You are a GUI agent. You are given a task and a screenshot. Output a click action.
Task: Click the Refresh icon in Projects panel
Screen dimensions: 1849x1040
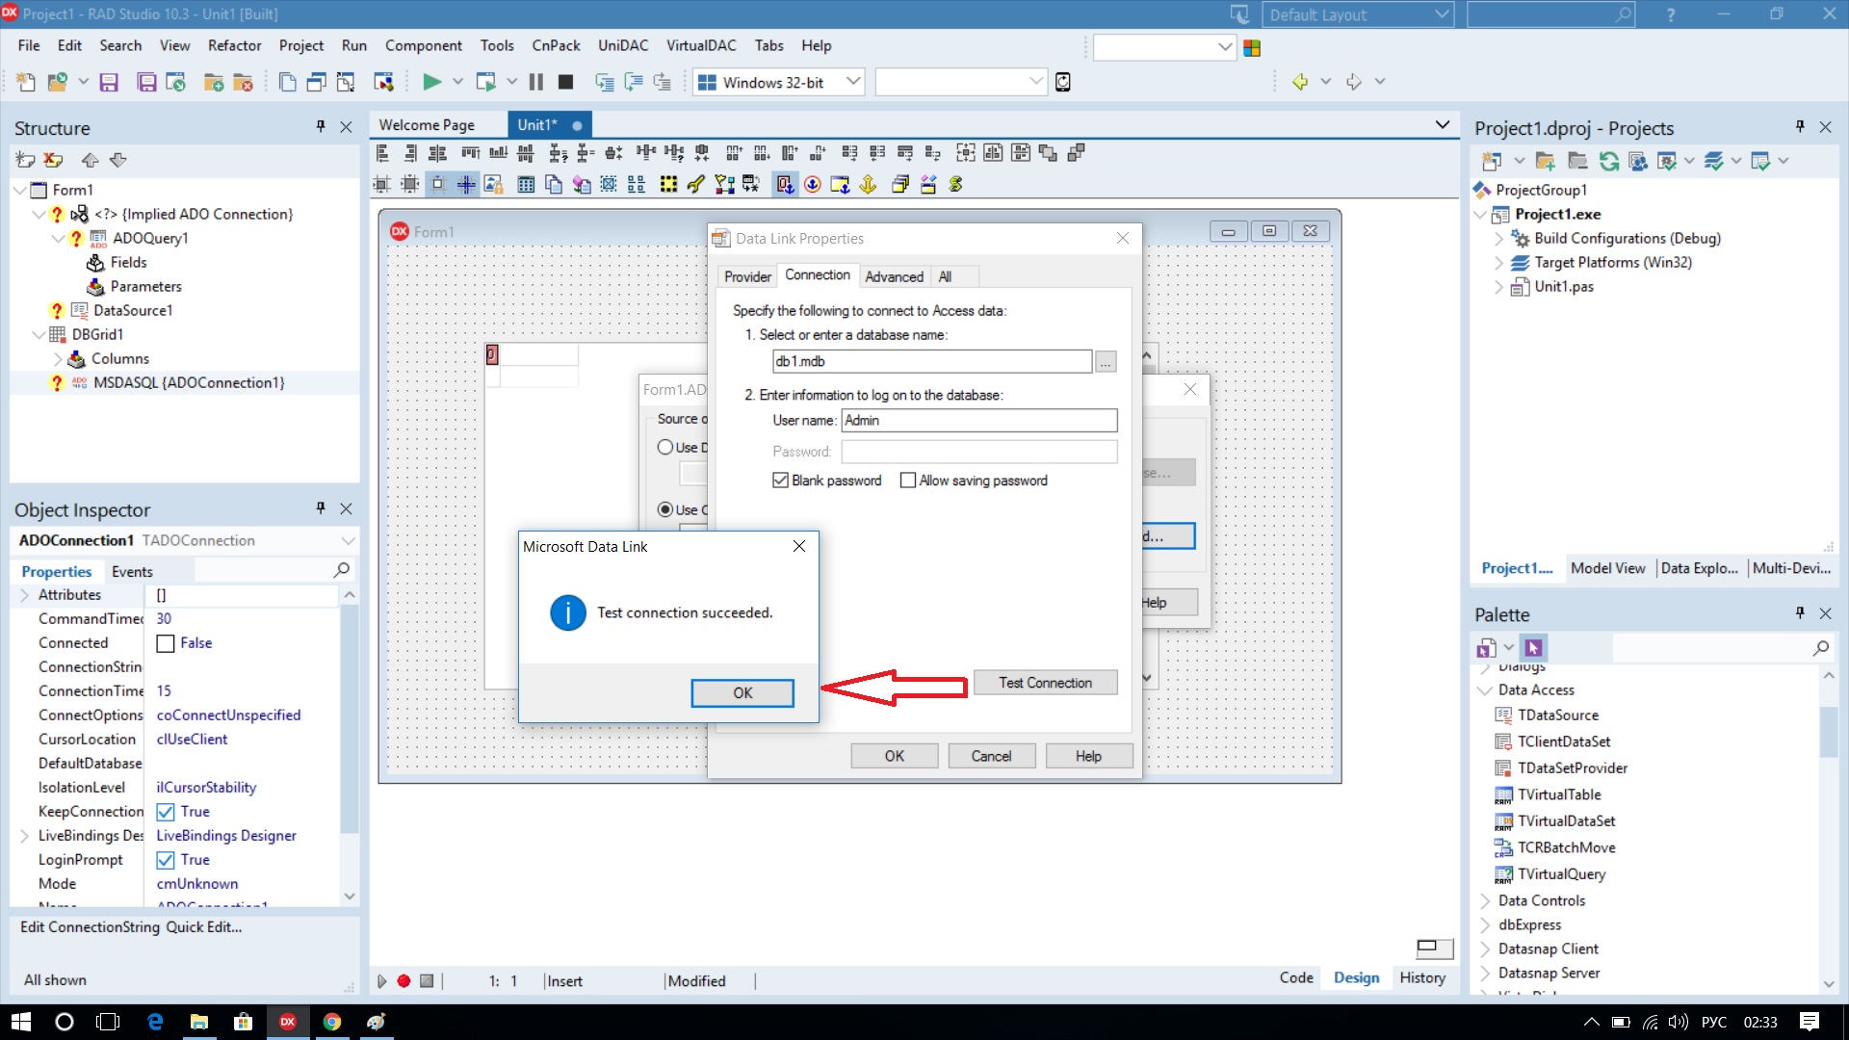pos(1608,161)
